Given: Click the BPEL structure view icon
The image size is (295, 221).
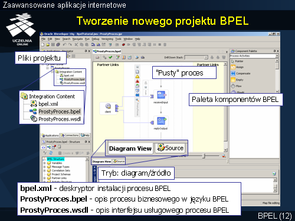Looking at the screenshot, I should [49, 147].
